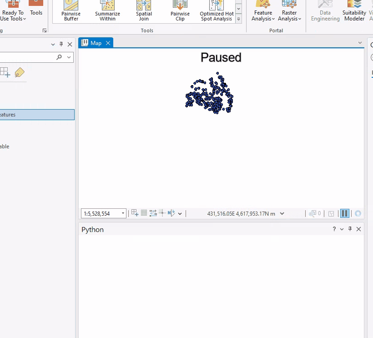Click the search icon in the panel search box
The width and height of the screenshot is (373, 338).
59,57
